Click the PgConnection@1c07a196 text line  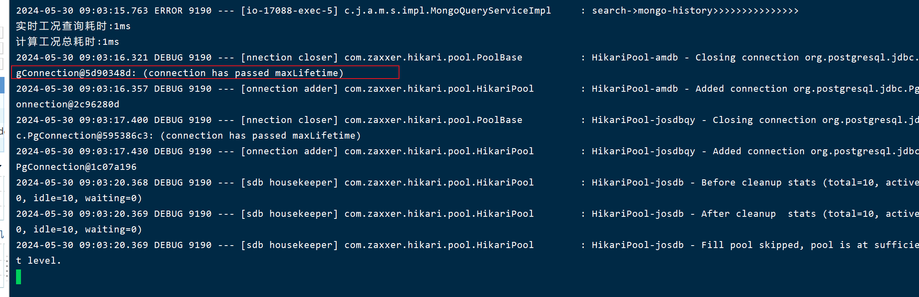[x=76, y=167]
